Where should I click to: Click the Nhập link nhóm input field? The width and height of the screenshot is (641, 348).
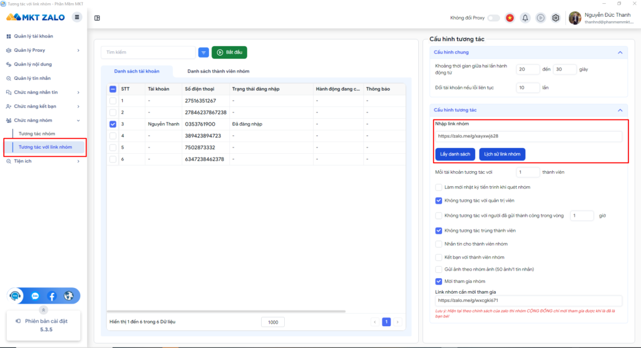coord(528,136)
